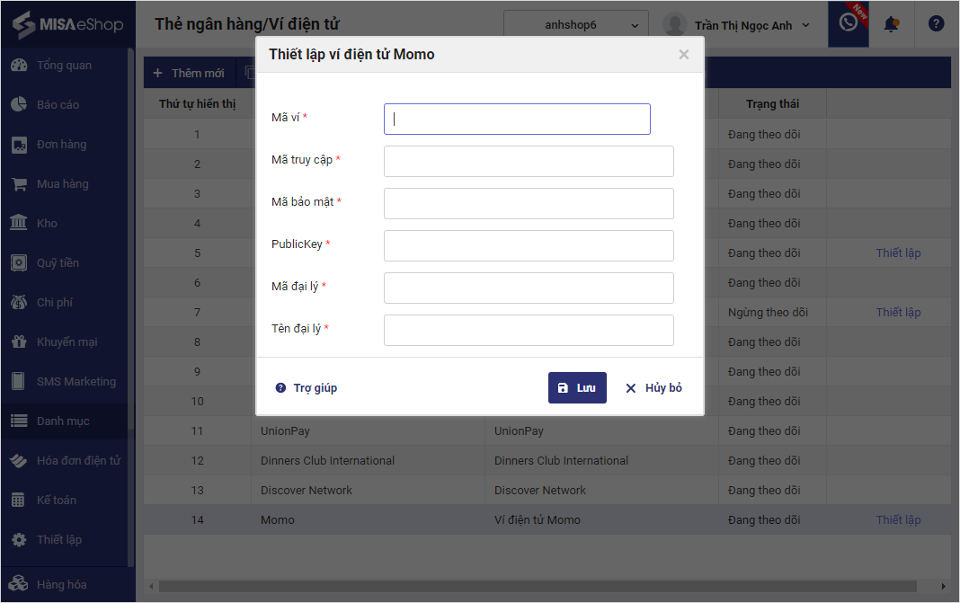Open Tổng quan dashboard icon in sidebar
This screenshot has height=603, width=960.
[19, 65]
